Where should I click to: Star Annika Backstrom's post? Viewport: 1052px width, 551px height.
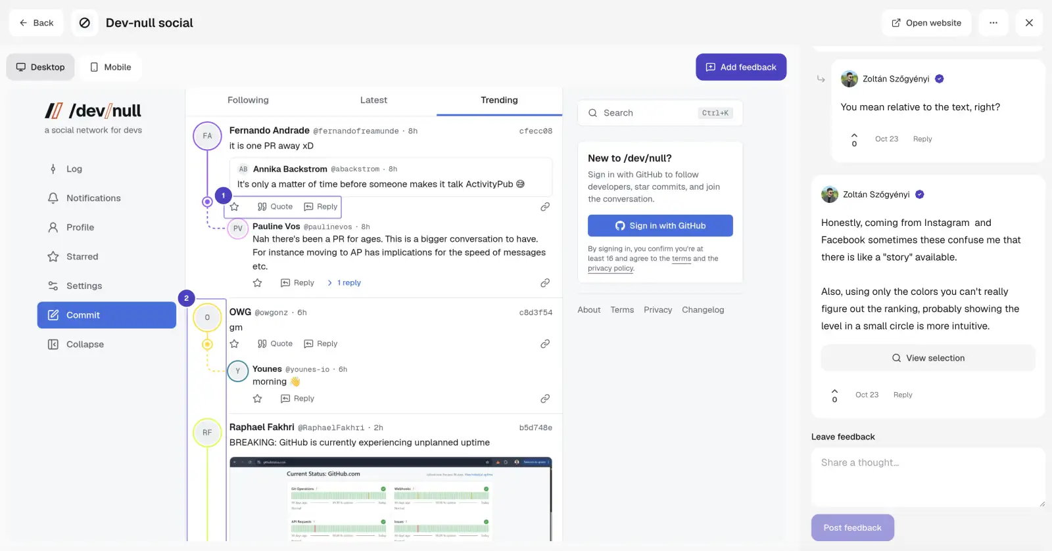234,207
